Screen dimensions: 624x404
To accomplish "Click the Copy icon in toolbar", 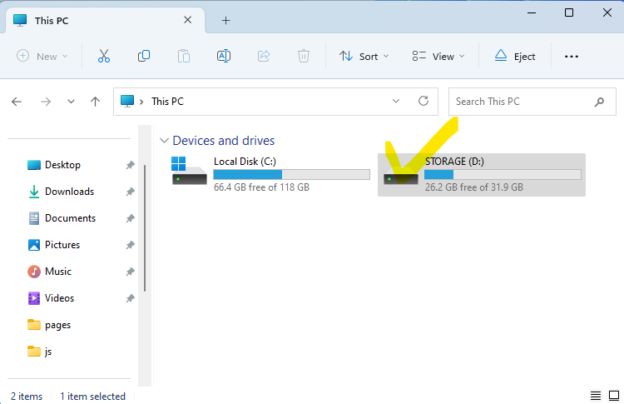I will click(144, 56).
